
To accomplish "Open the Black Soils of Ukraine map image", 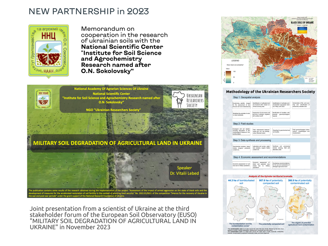I will point(269,50).
